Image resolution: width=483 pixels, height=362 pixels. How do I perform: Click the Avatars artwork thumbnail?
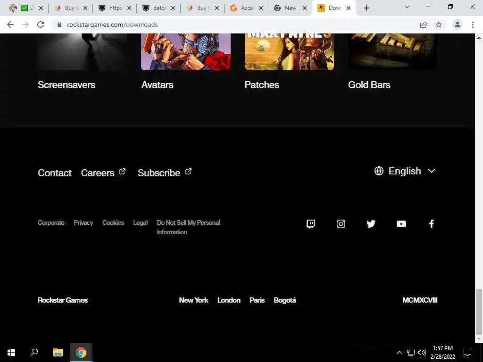point(186,52)
